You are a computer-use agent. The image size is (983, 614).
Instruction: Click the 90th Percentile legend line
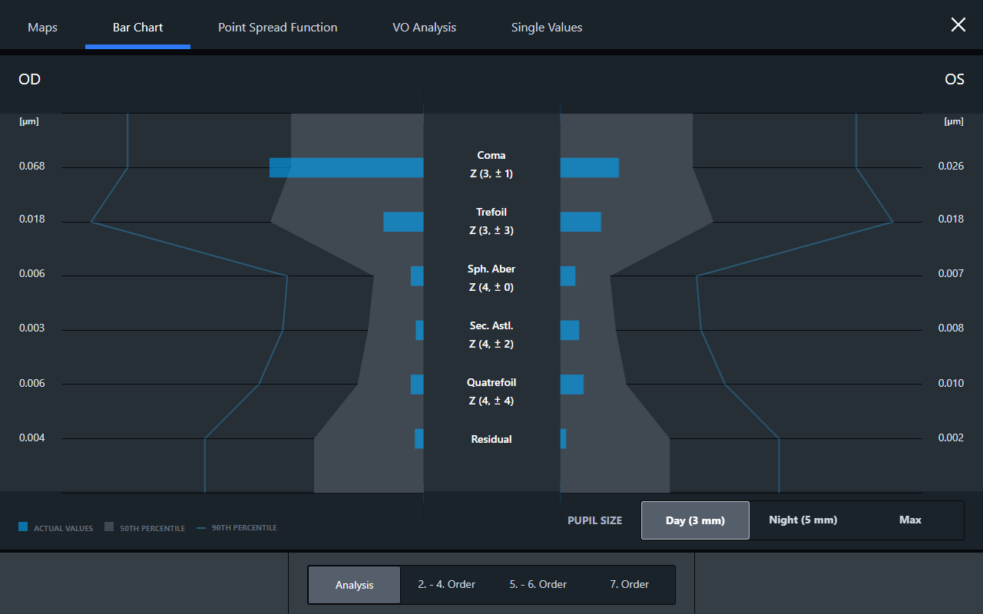click(x=201, y=527)
